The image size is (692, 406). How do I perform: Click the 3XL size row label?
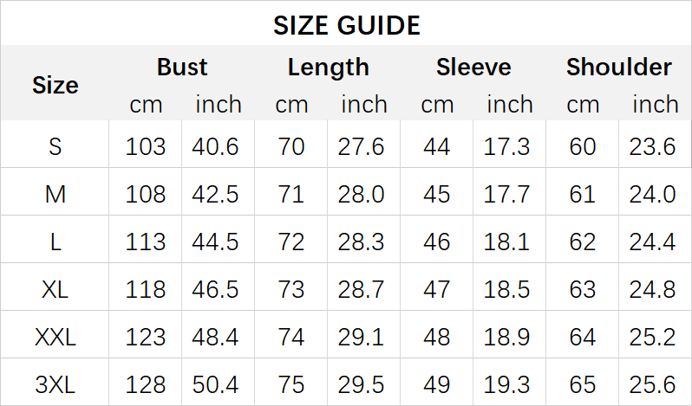pos(55,384)
